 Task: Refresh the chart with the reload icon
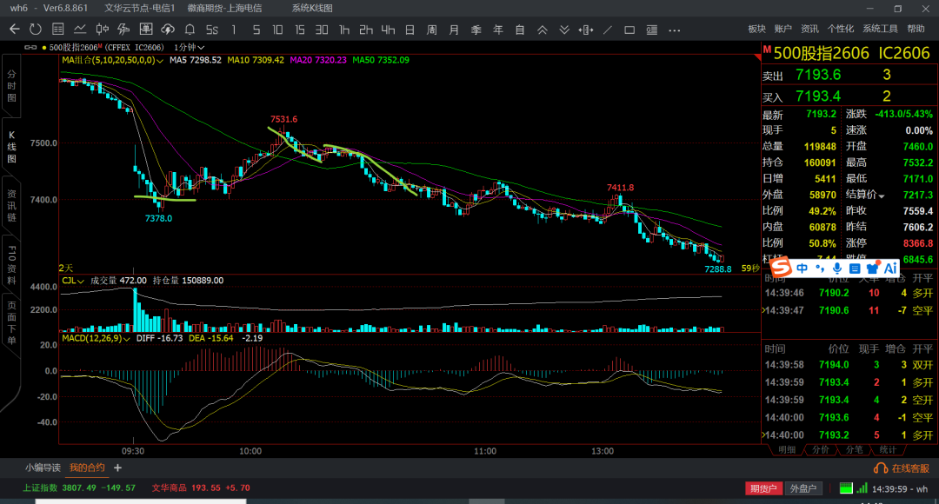click(36, 30)
